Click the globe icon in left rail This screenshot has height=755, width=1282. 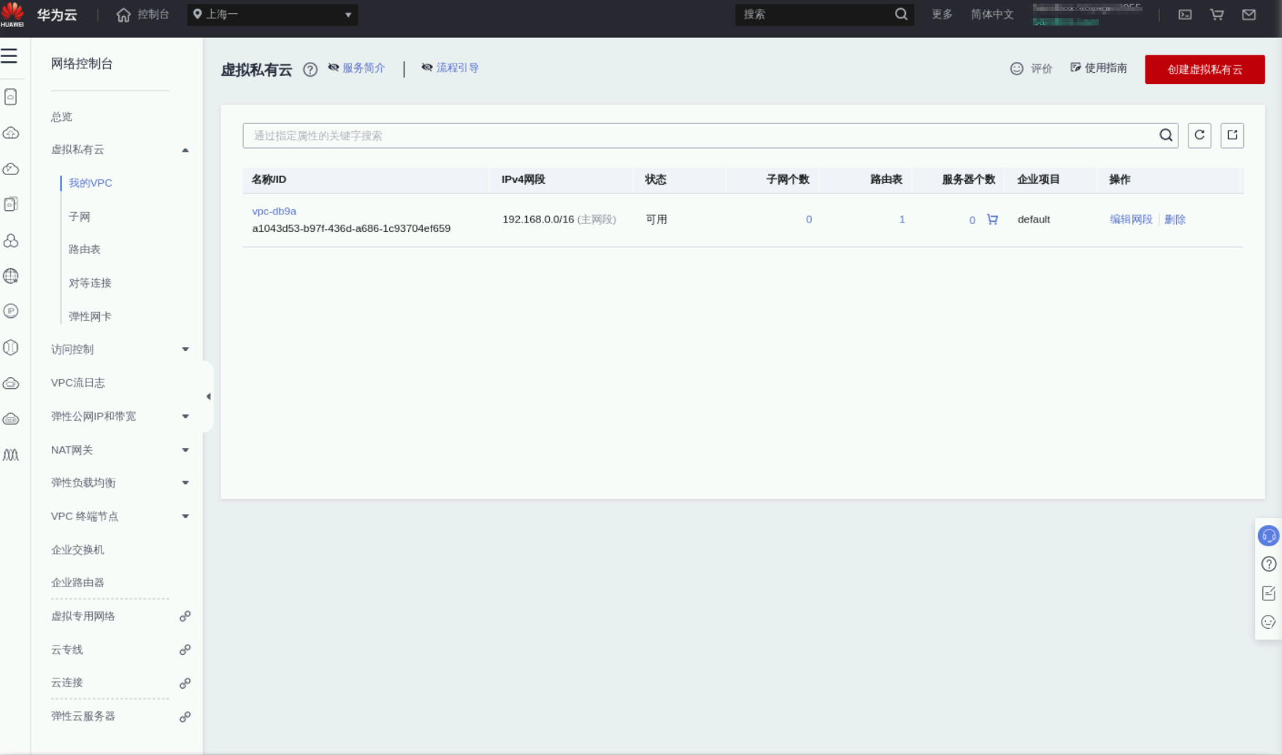click(11, 276)
